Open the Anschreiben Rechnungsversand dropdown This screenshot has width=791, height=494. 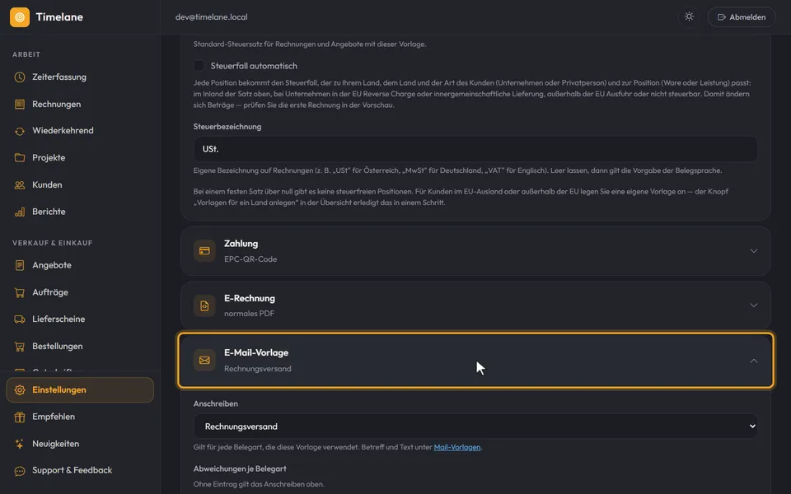click(x=475, y=426)
